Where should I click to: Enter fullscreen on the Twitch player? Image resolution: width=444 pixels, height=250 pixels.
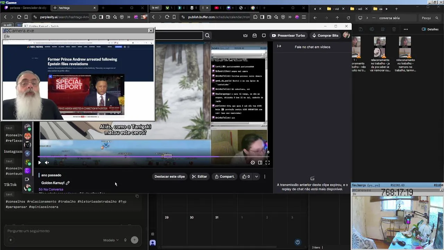[x=267, y=162]
